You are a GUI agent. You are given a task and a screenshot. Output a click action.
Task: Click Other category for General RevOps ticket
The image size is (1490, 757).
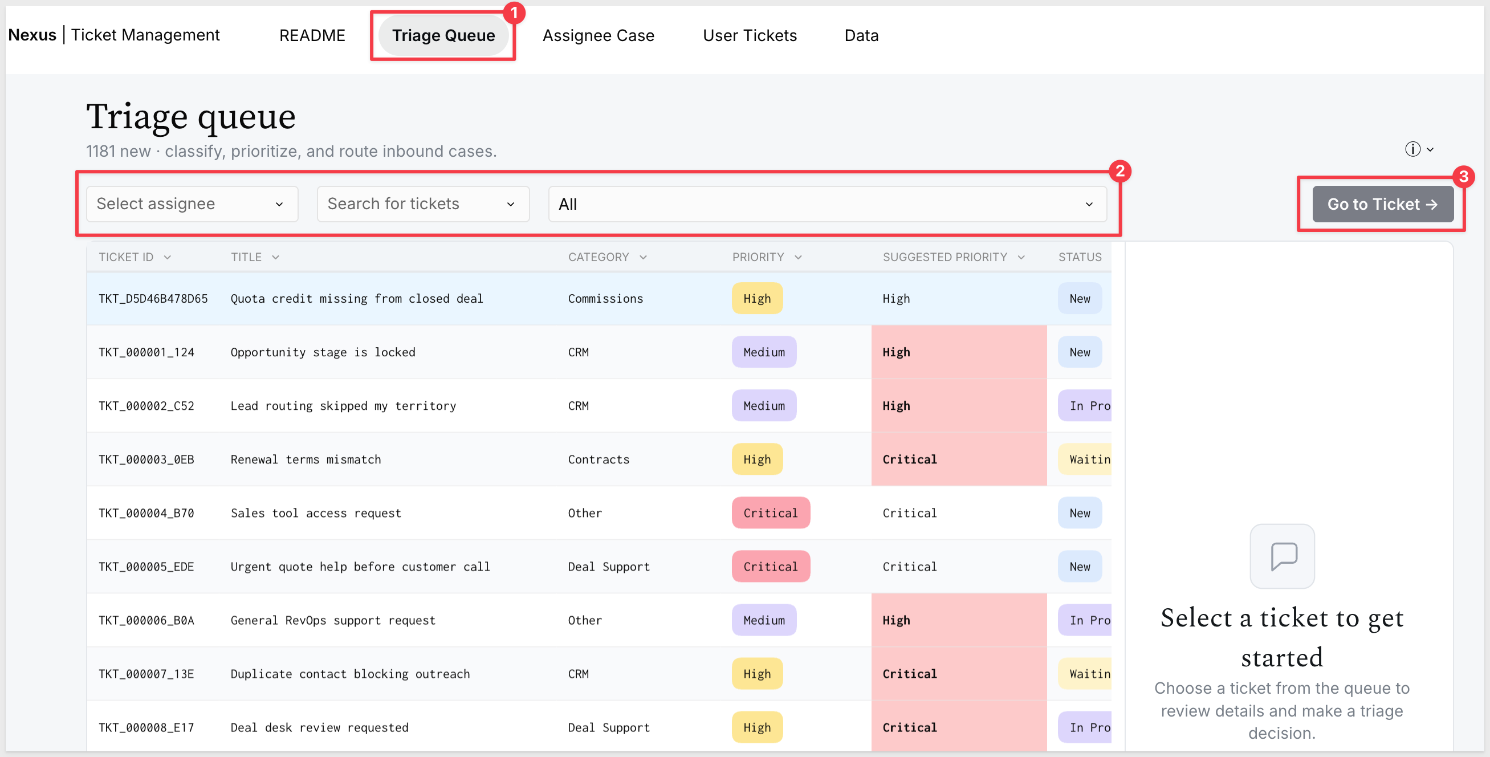(585, 620)
